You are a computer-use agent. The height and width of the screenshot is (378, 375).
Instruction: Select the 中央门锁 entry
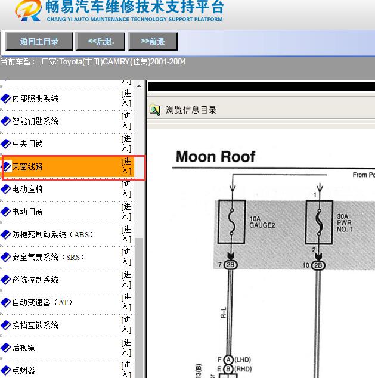click(x=27, y=144)
